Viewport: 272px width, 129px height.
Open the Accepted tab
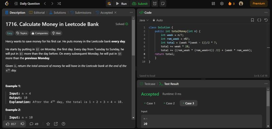point(104,13)
